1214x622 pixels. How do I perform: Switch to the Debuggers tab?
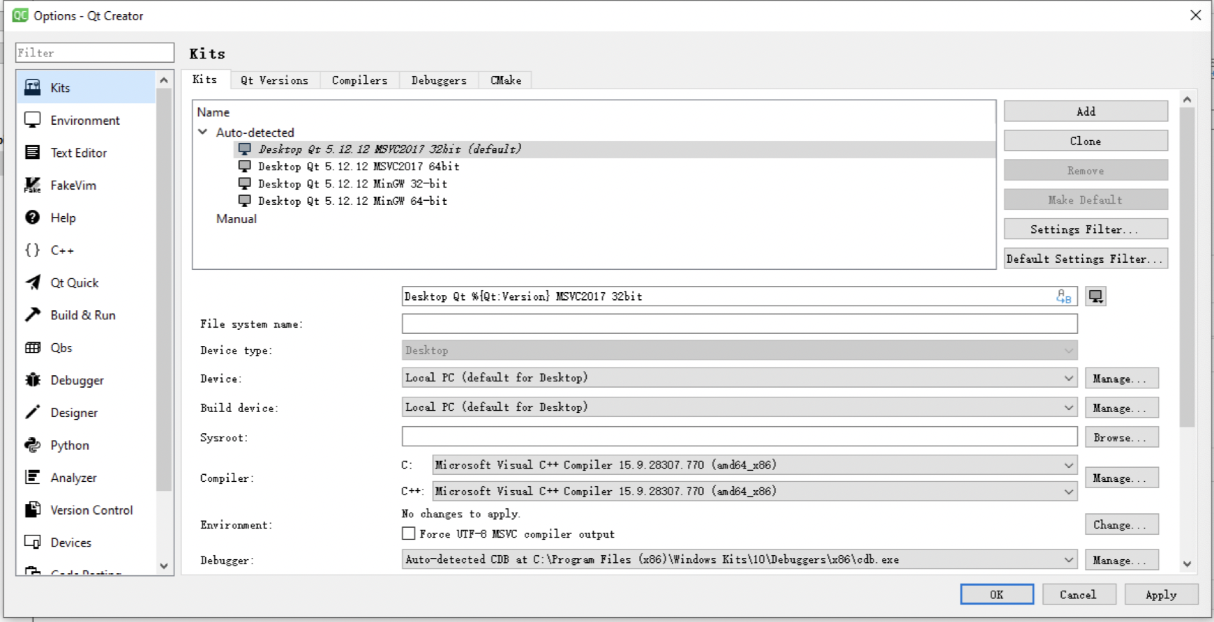(x=439, y=80)
